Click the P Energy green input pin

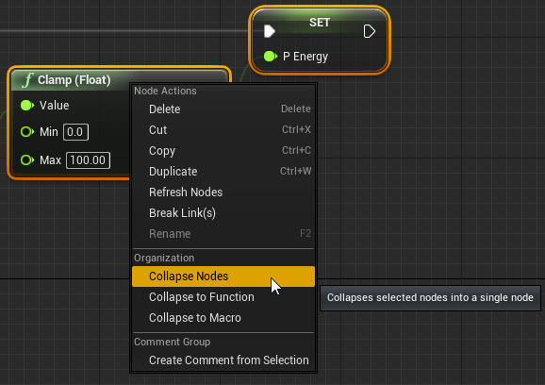click(271, 56)
